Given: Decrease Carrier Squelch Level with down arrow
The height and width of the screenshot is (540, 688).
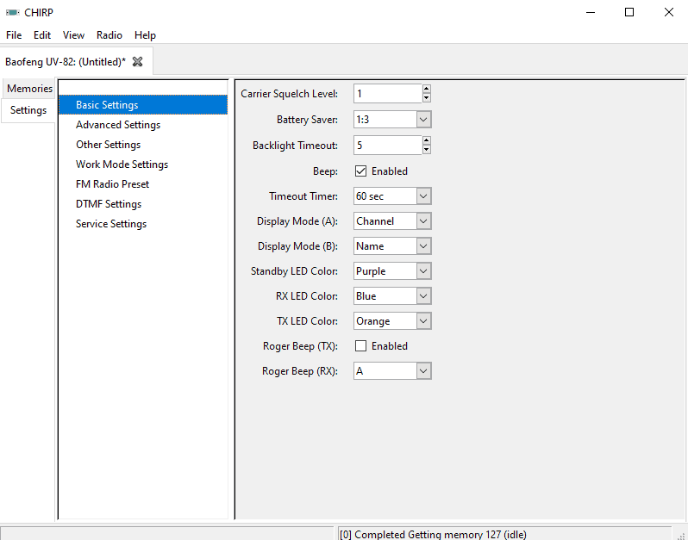Looking at the screenshot, I should click(426, 98).
